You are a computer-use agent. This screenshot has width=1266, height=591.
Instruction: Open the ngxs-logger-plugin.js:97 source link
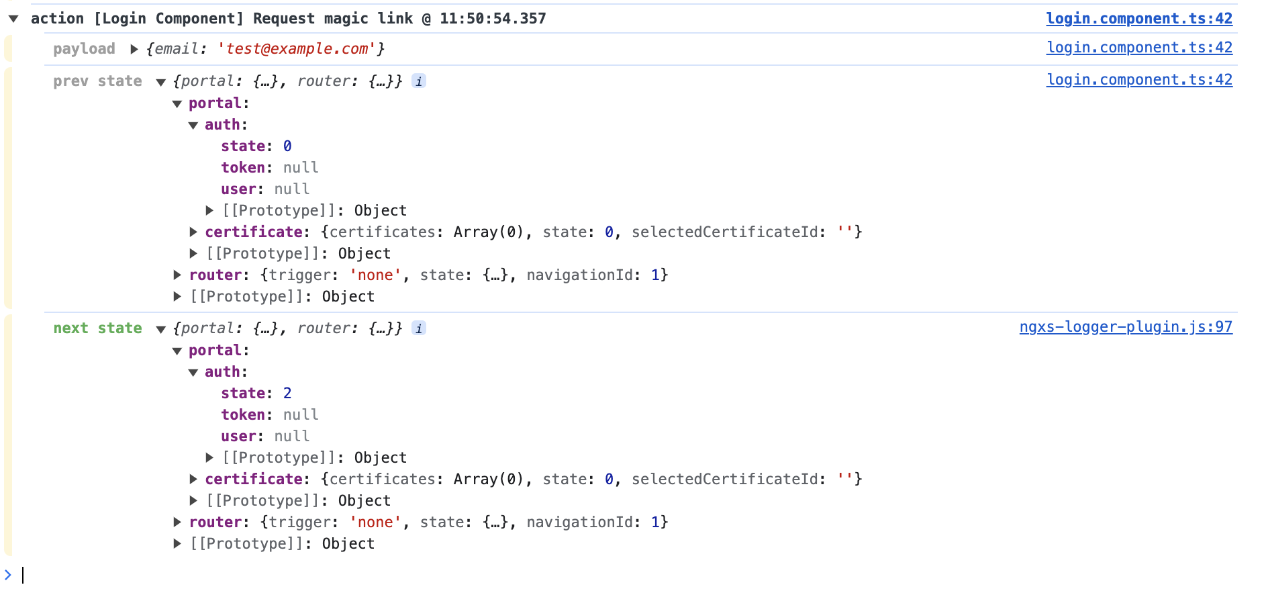(1126, 327)
